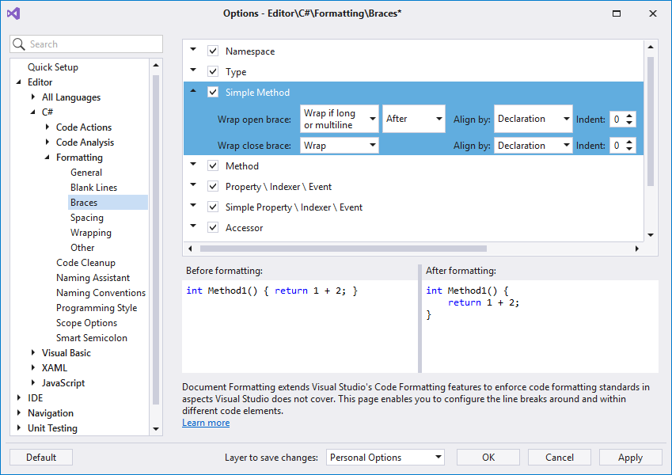Collapse the Simple Method section
672x475 pixels.
click(x=192, y=92)
